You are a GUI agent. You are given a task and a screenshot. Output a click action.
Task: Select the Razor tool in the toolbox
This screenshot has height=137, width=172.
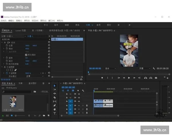point(55,97)
